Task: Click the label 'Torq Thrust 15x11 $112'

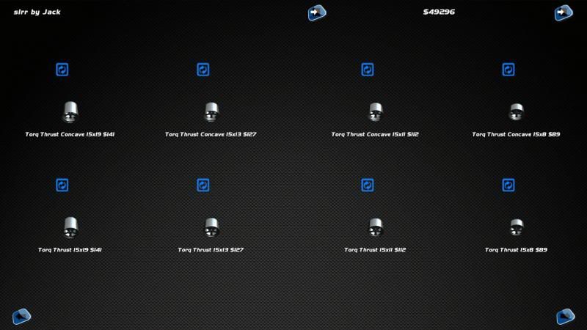Action: click(375, 250)
